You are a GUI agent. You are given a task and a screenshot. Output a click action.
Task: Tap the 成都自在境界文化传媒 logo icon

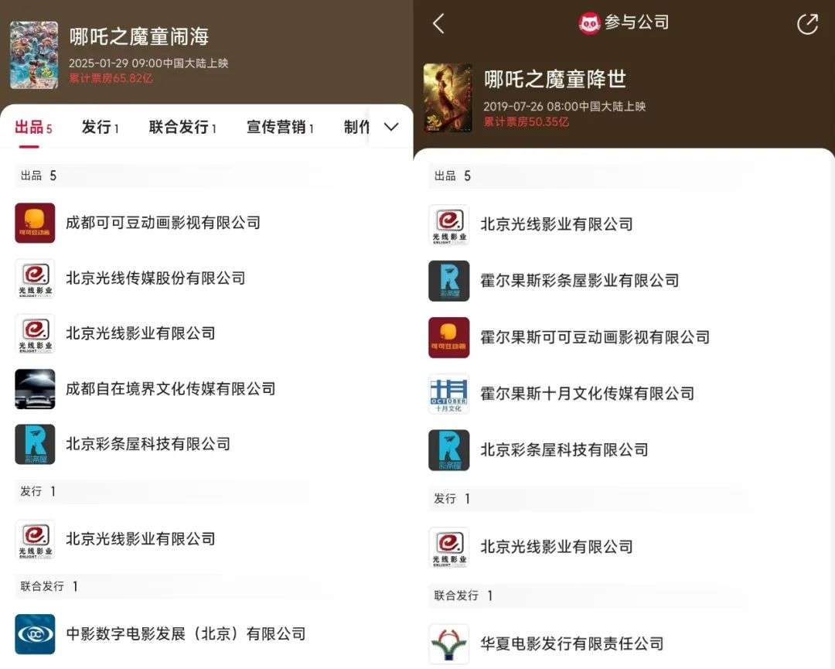[x=35, y=389]
